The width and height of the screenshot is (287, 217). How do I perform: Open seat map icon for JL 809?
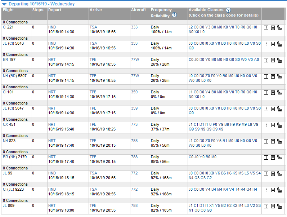(279, 207)
